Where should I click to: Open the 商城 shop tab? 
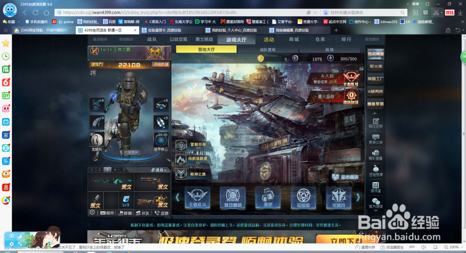294,40
